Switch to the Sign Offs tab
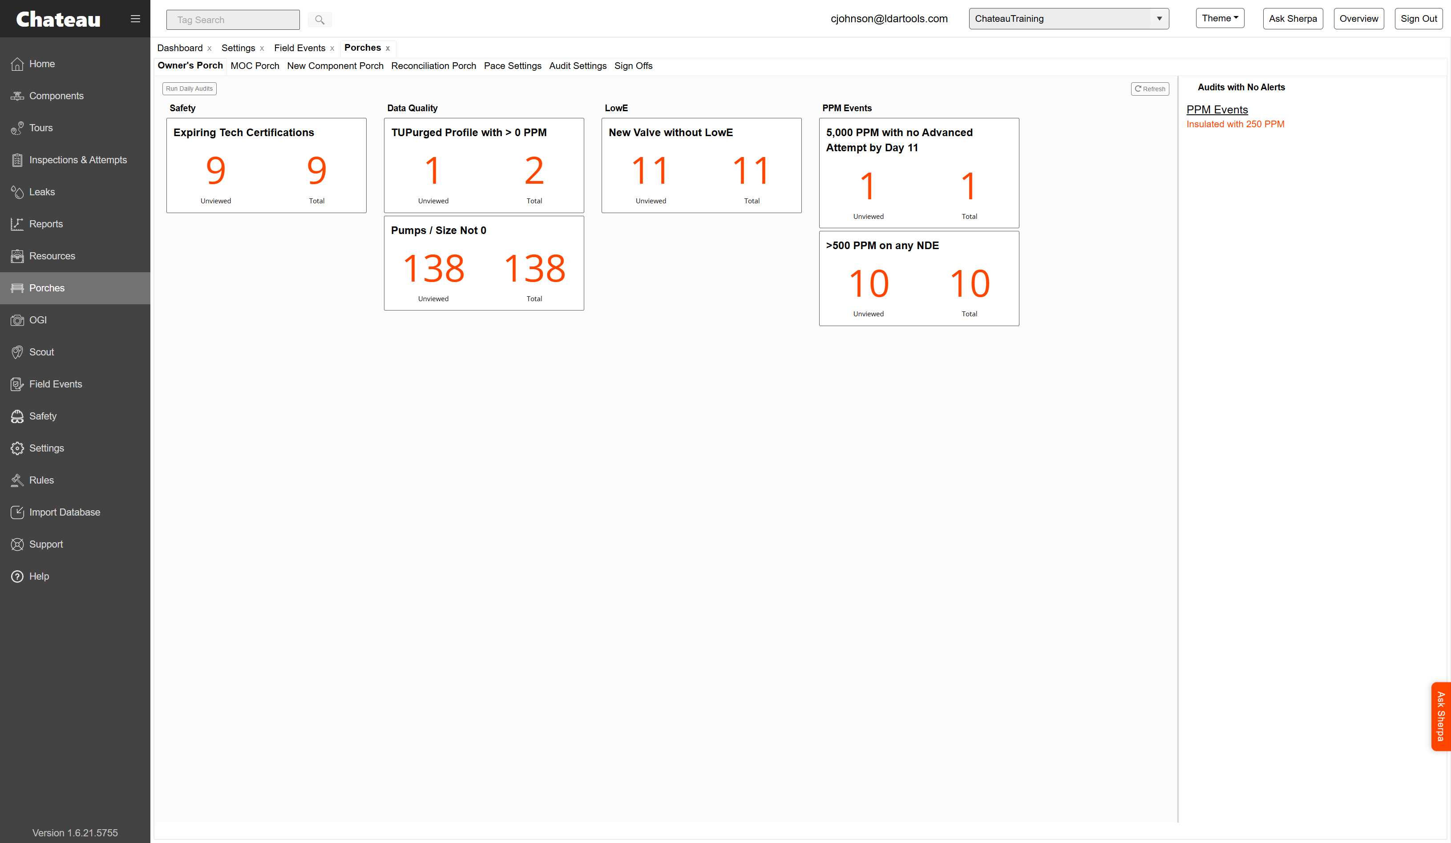Viewport: 1451px width, 843px height. 633,66
